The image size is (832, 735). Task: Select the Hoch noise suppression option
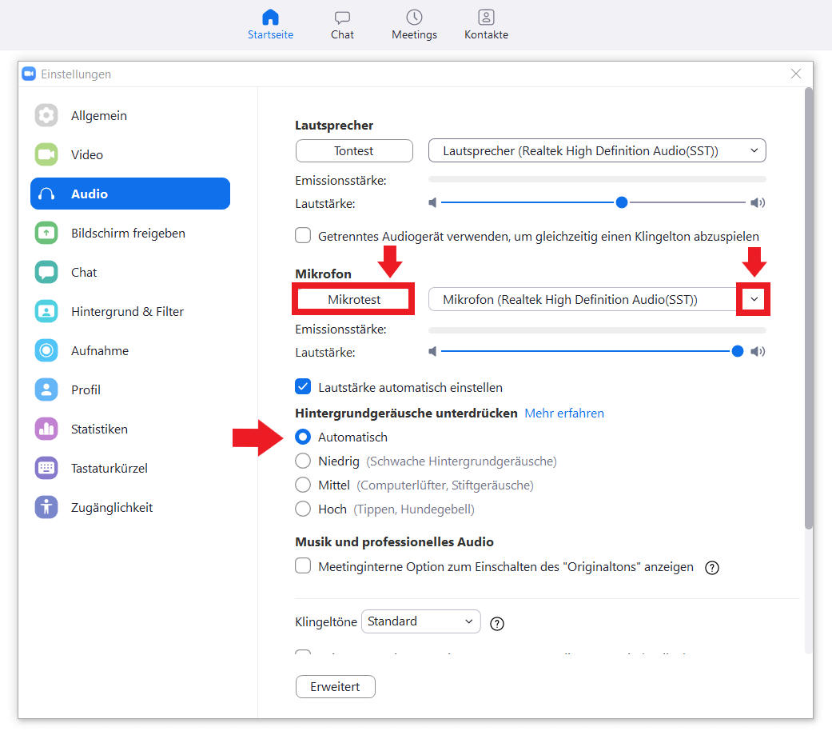click(x=303, y=509)
